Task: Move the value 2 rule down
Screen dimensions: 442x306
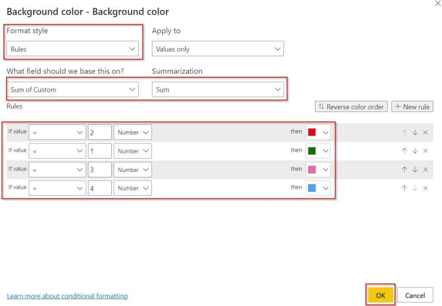Action: (415, 132)
